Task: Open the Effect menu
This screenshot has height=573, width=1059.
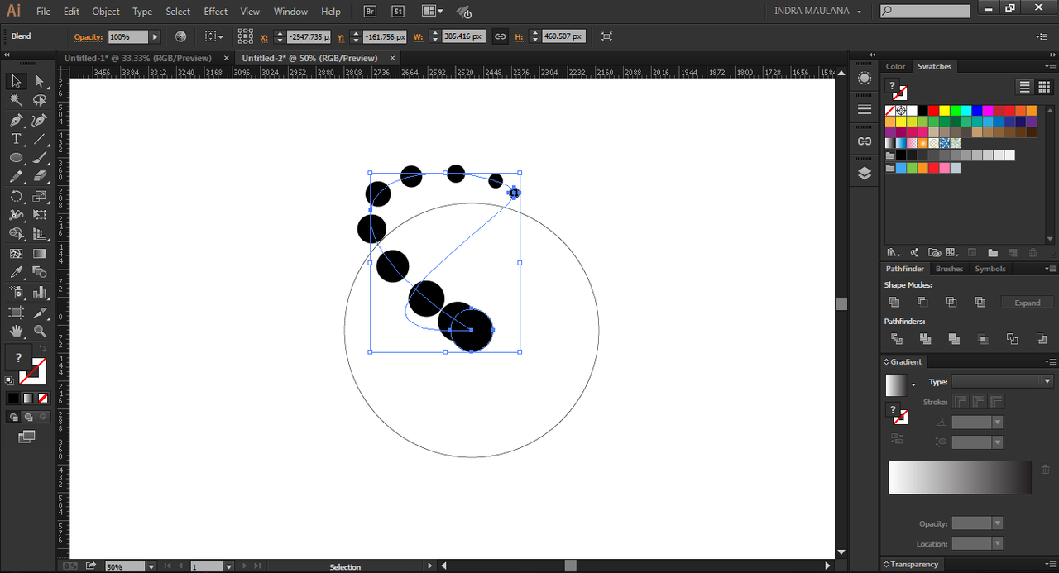Action: click(215, 12)
